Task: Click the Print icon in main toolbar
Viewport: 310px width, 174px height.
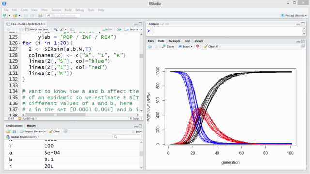Action: click(40, 15)
